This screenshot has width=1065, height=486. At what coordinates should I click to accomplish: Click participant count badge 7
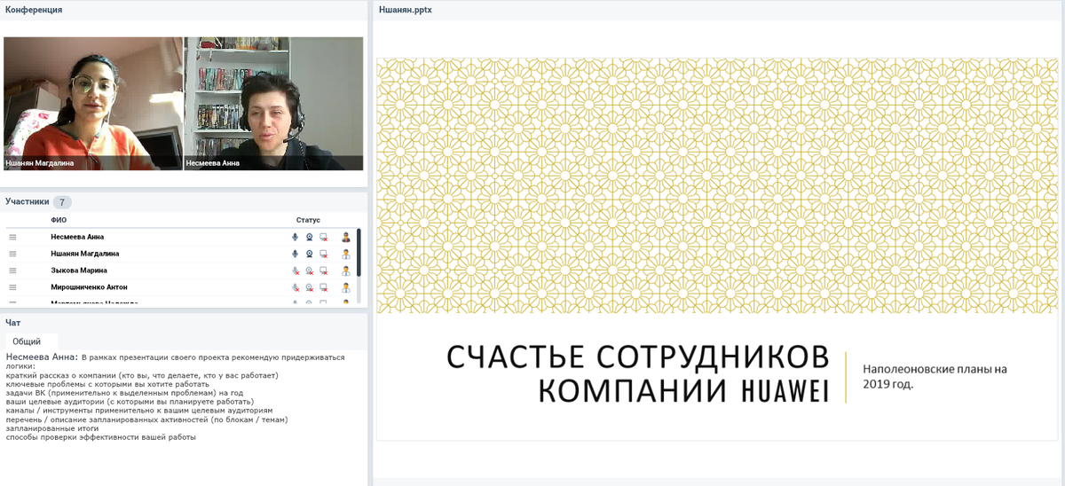pos(62,202)
